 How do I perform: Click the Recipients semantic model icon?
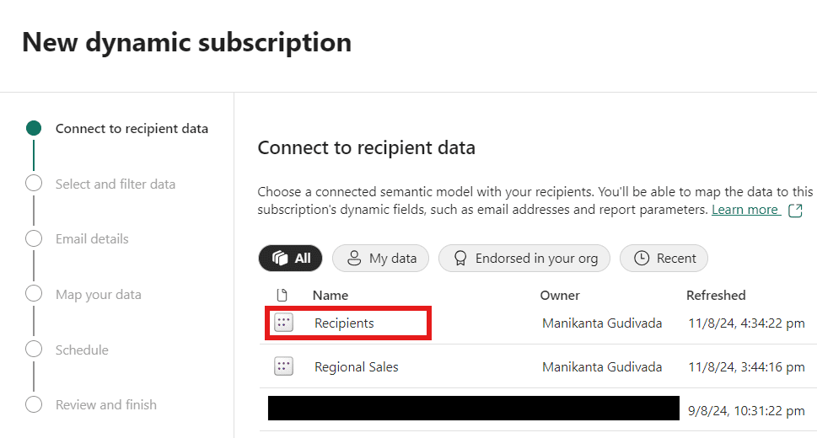[x=283, y=323]
